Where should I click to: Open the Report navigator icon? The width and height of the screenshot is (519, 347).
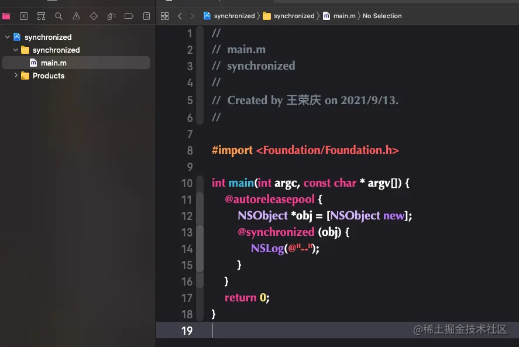click(x=146, y=16)
